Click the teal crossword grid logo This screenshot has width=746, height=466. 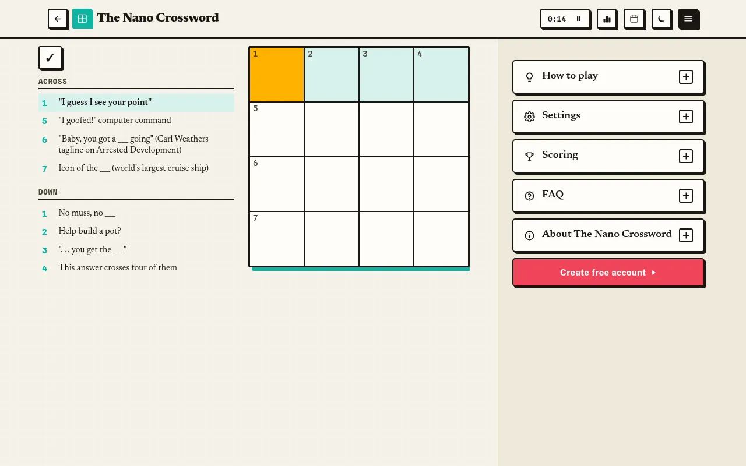pos(82,19)
